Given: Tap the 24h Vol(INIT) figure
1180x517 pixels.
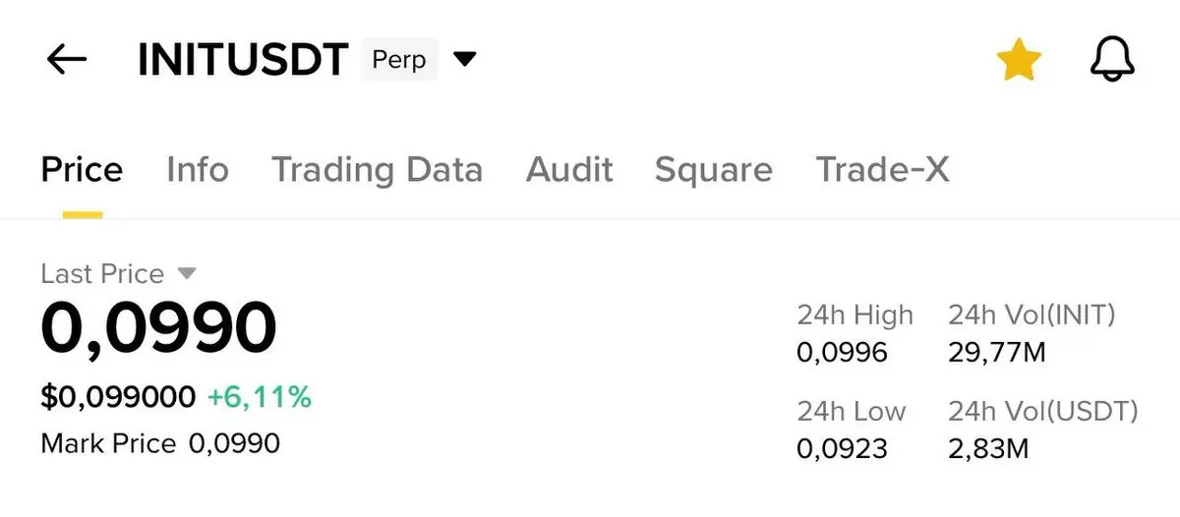Looking at the screenshot, I should pyautogui.click(x=997, y=352).
